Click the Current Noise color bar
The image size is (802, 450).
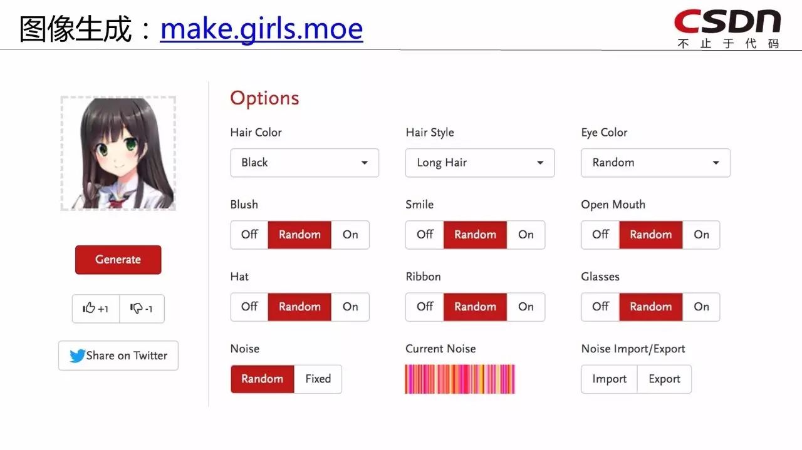tap(460, 379)
